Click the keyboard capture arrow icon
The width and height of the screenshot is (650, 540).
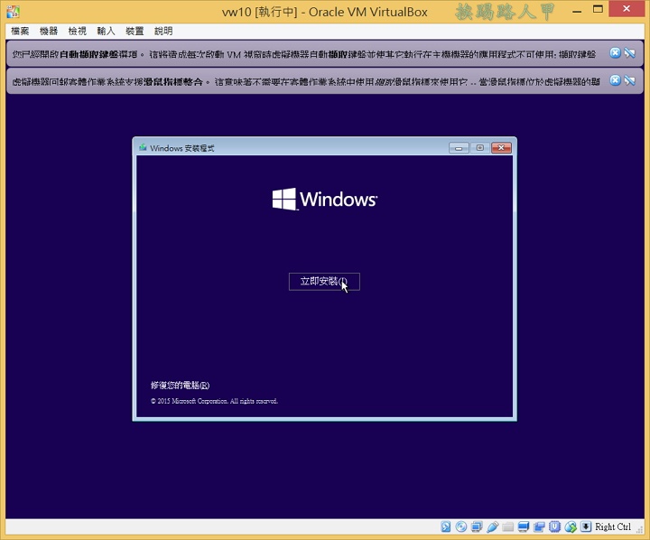pos(585,526)
